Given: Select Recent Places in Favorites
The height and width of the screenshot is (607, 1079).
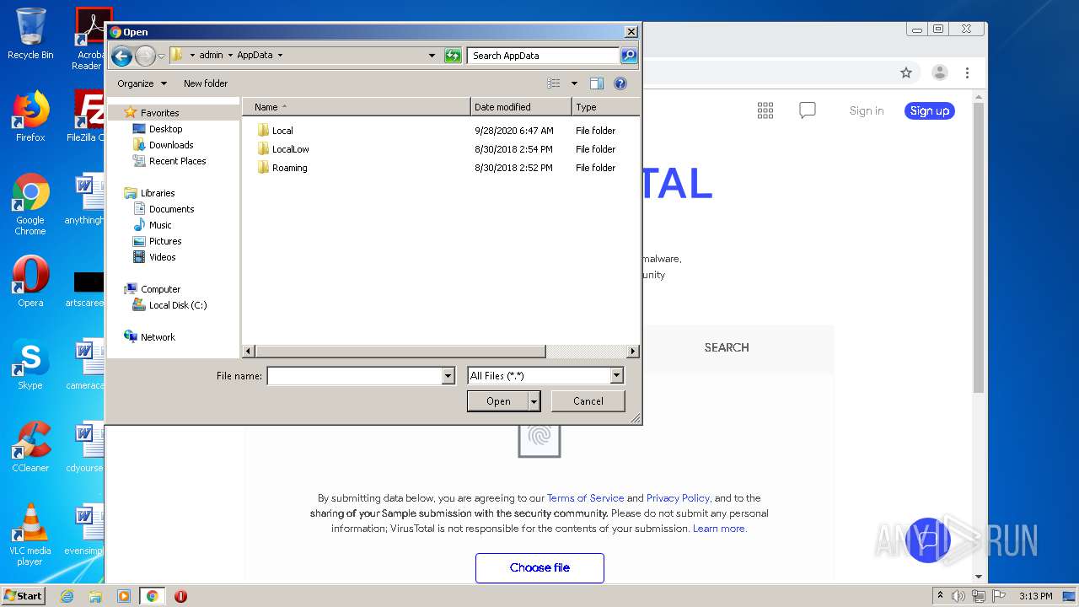Looking at the screenshot, I should [x=177, y=161].
